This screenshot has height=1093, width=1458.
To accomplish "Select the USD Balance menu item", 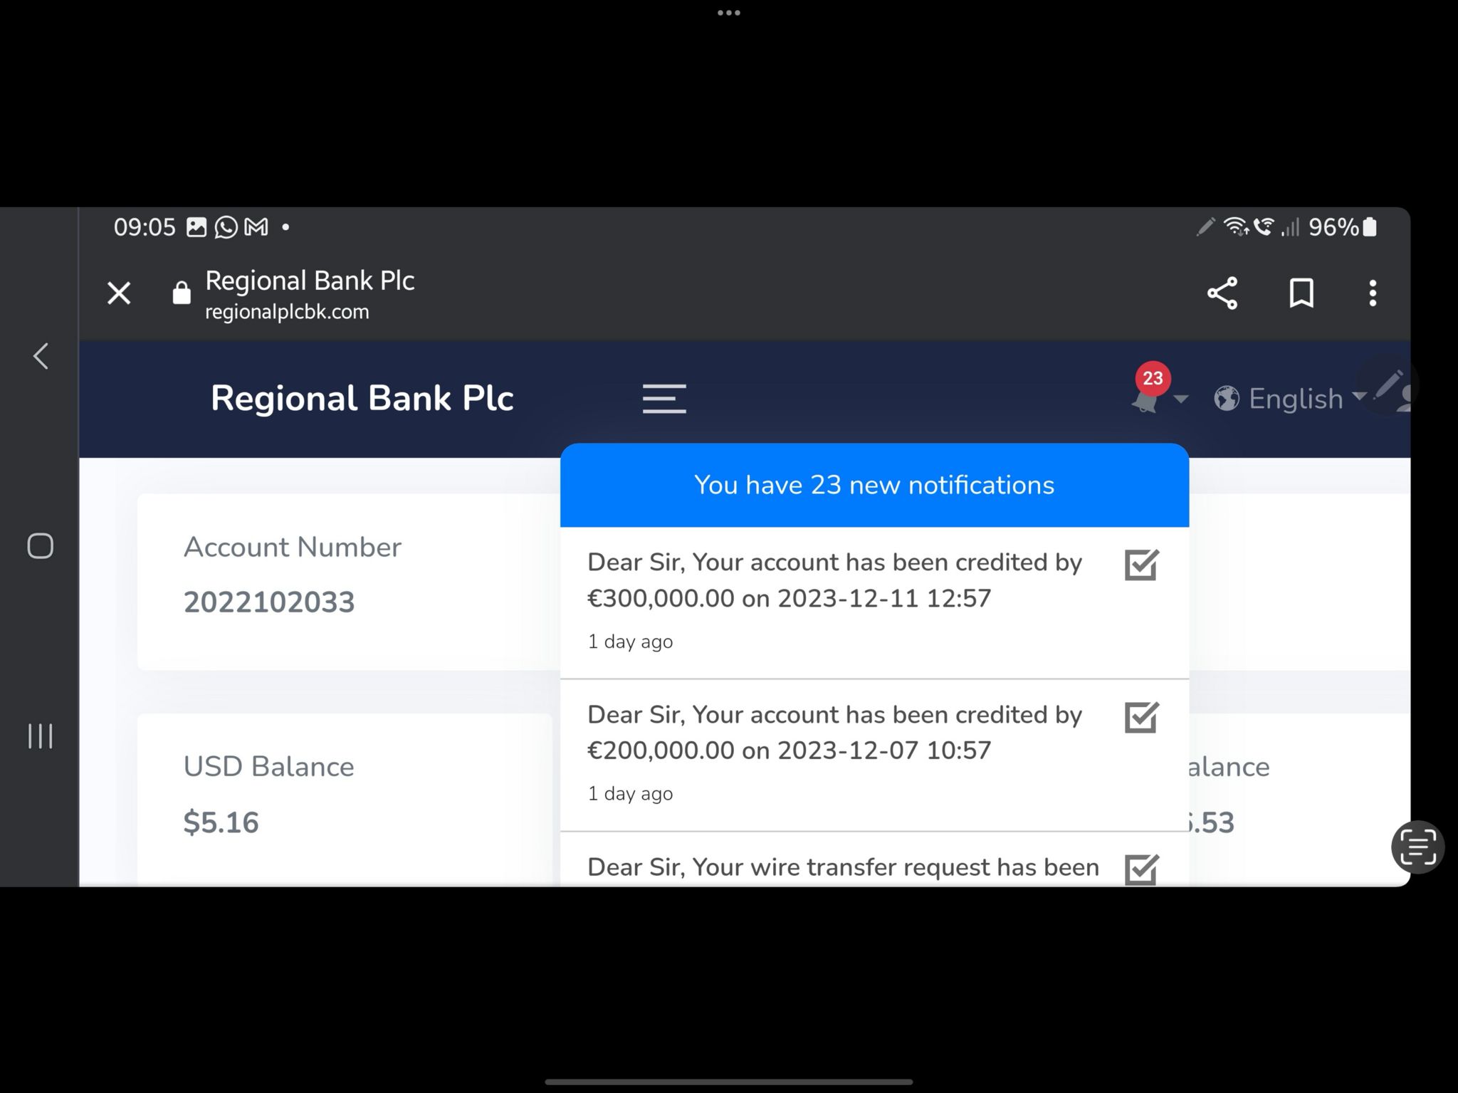I will pos(268,767).
